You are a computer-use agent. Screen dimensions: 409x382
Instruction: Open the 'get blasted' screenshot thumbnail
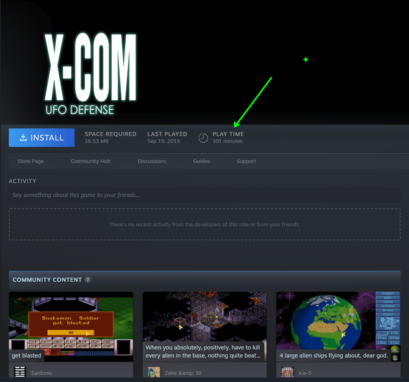[x=71, y=327]
